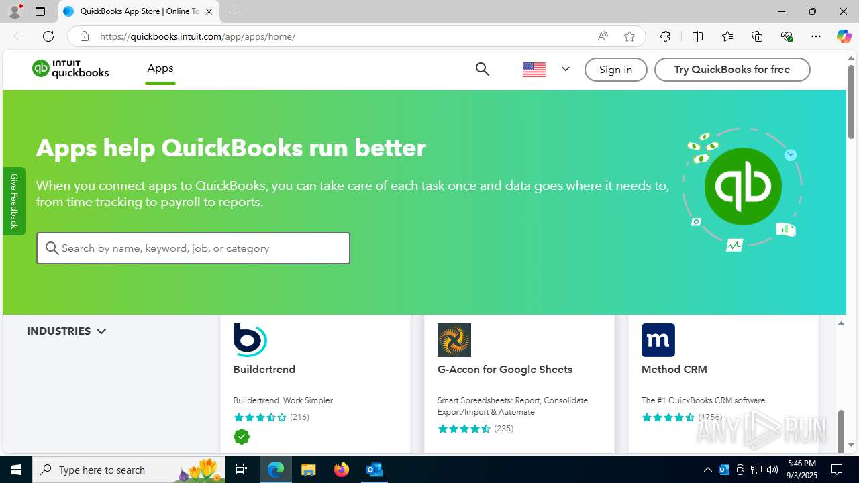Open the Give Feedback side tab
The image size is (859, 483).
(14, 201)
